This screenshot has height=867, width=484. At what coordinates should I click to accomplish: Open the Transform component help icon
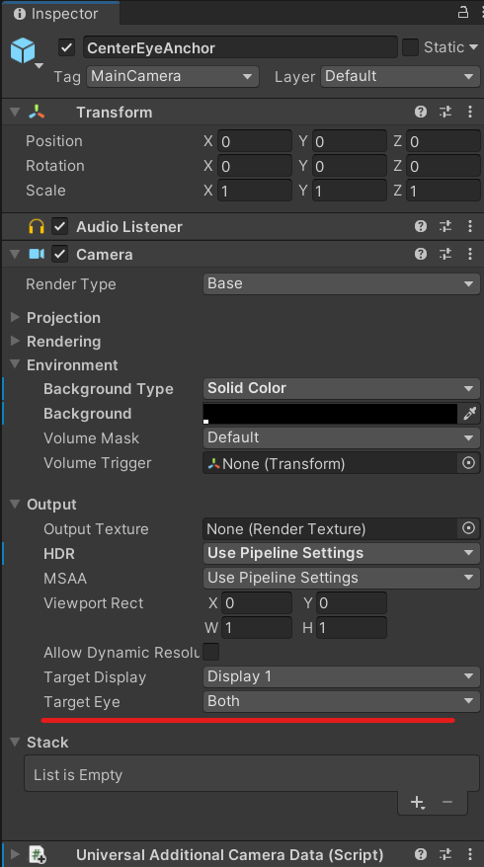[421, 113]
